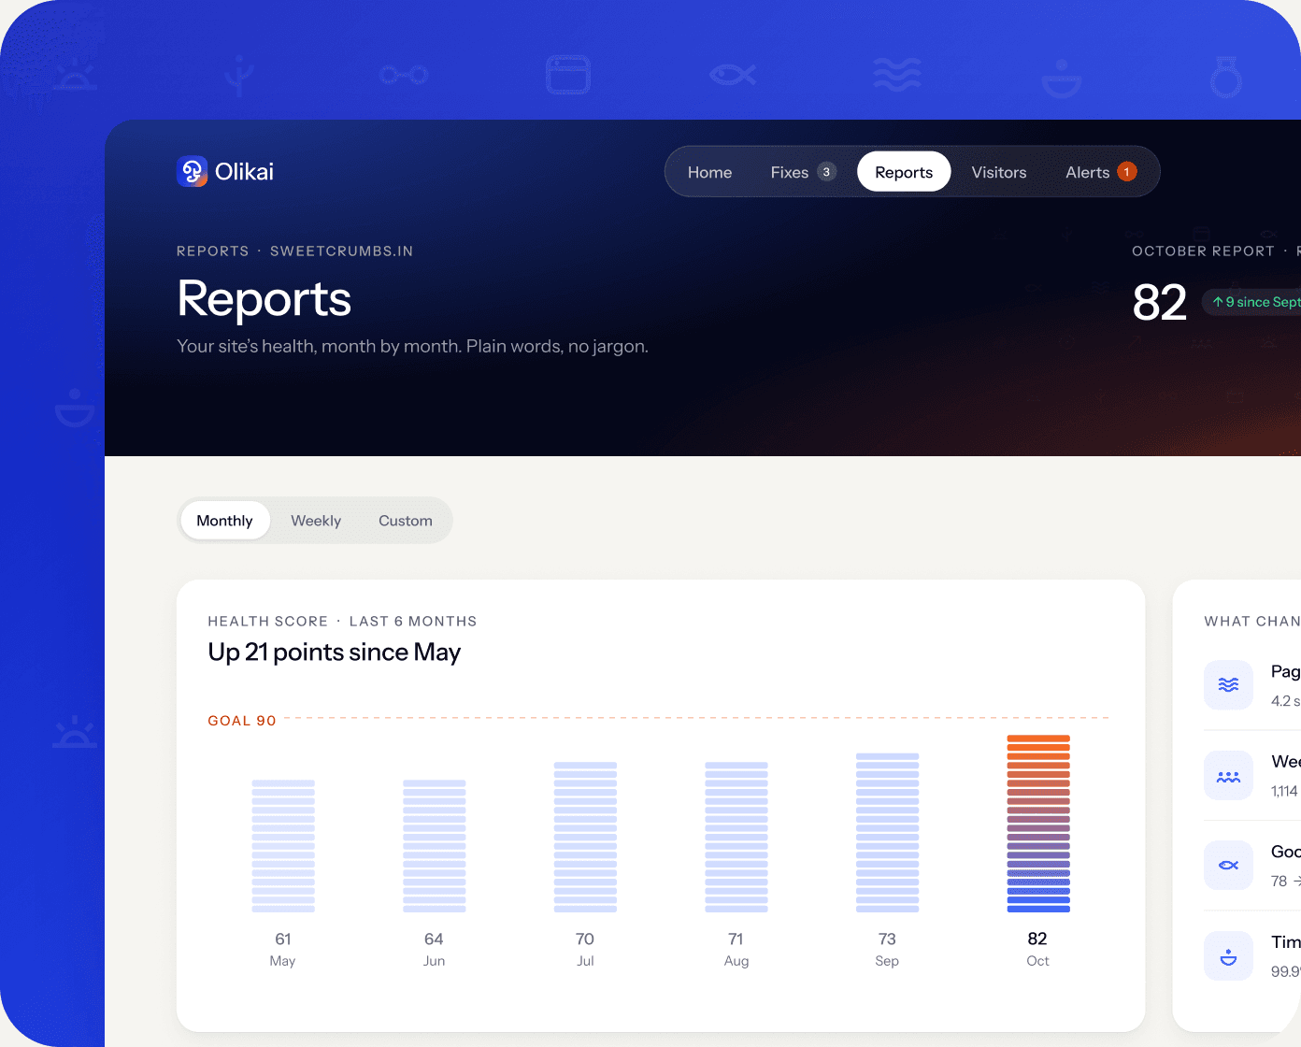
Task: Open the Fixes tab
Action: (x=802, y=172)
